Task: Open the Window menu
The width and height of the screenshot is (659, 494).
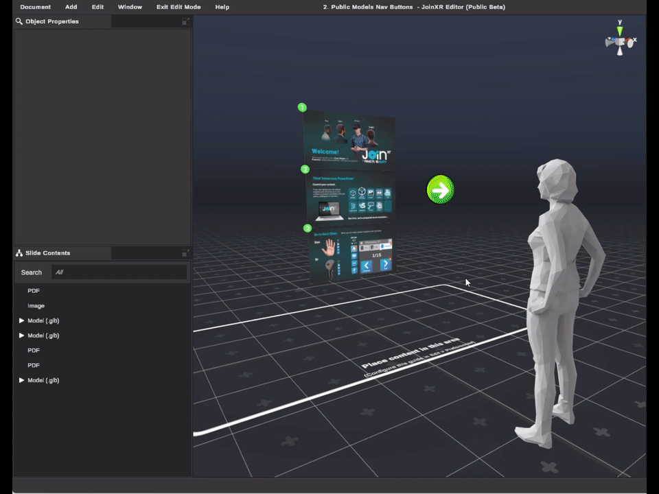Action: [x=130, y=7]
